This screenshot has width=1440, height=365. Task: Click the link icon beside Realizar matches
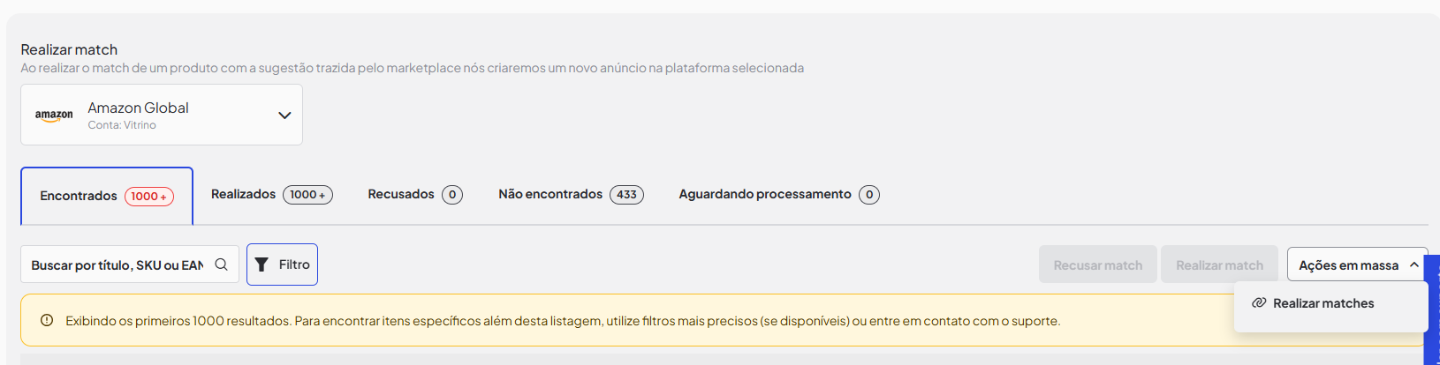[1259, 302]
